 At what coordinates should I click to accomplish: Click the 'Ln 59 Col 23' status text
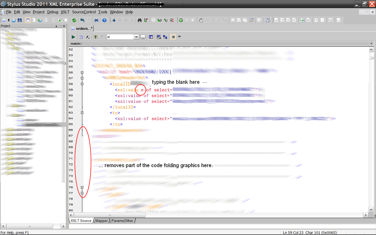click(x=293, y=233)
